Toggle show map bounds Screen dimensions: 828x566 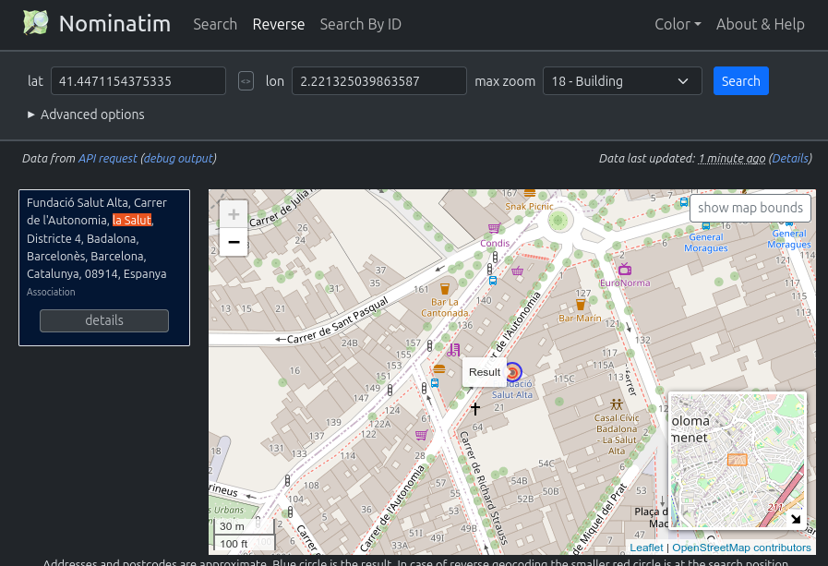coord(750,208)
